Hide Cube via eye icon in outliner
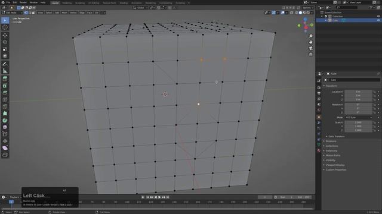 tap(378, 20)
